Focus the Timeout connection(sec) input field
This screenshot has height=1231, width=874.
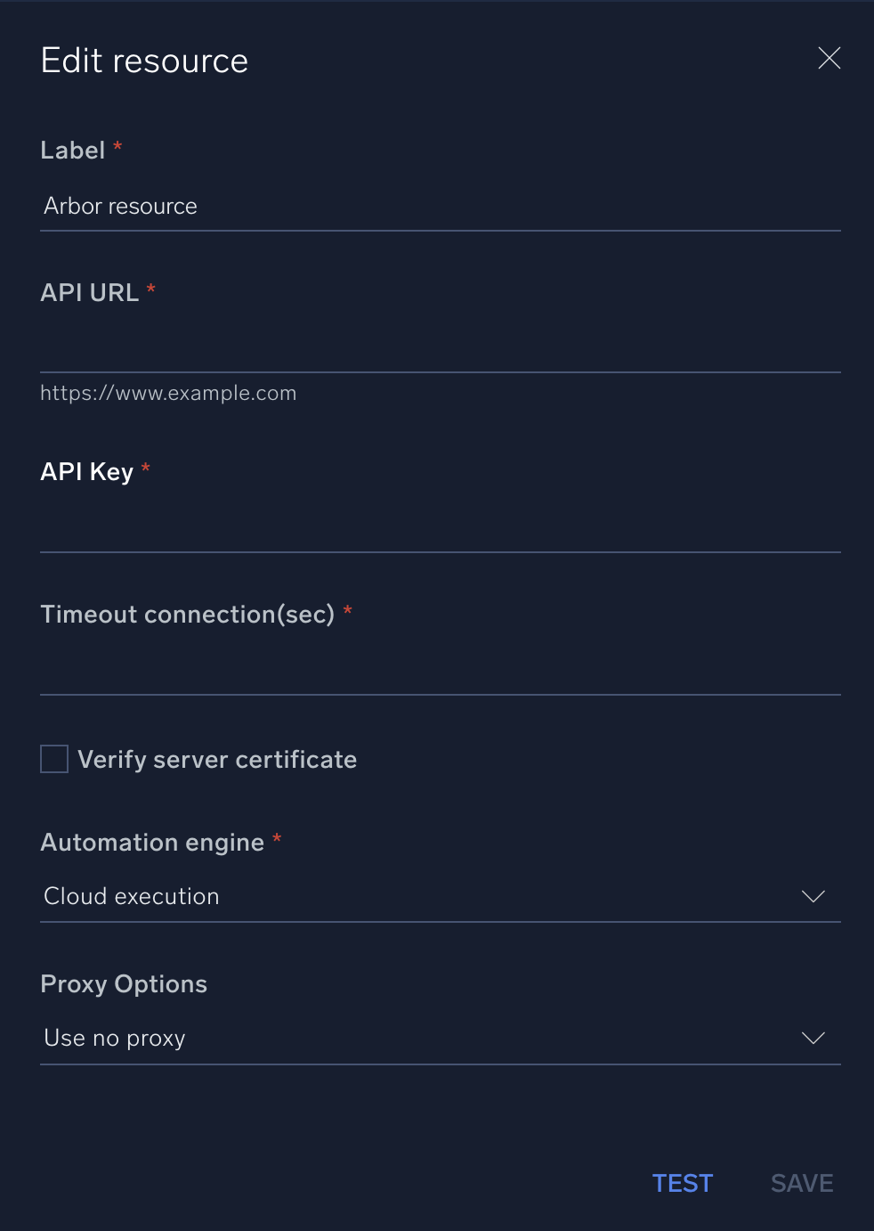pyautogui.click(x=440, y=670)
